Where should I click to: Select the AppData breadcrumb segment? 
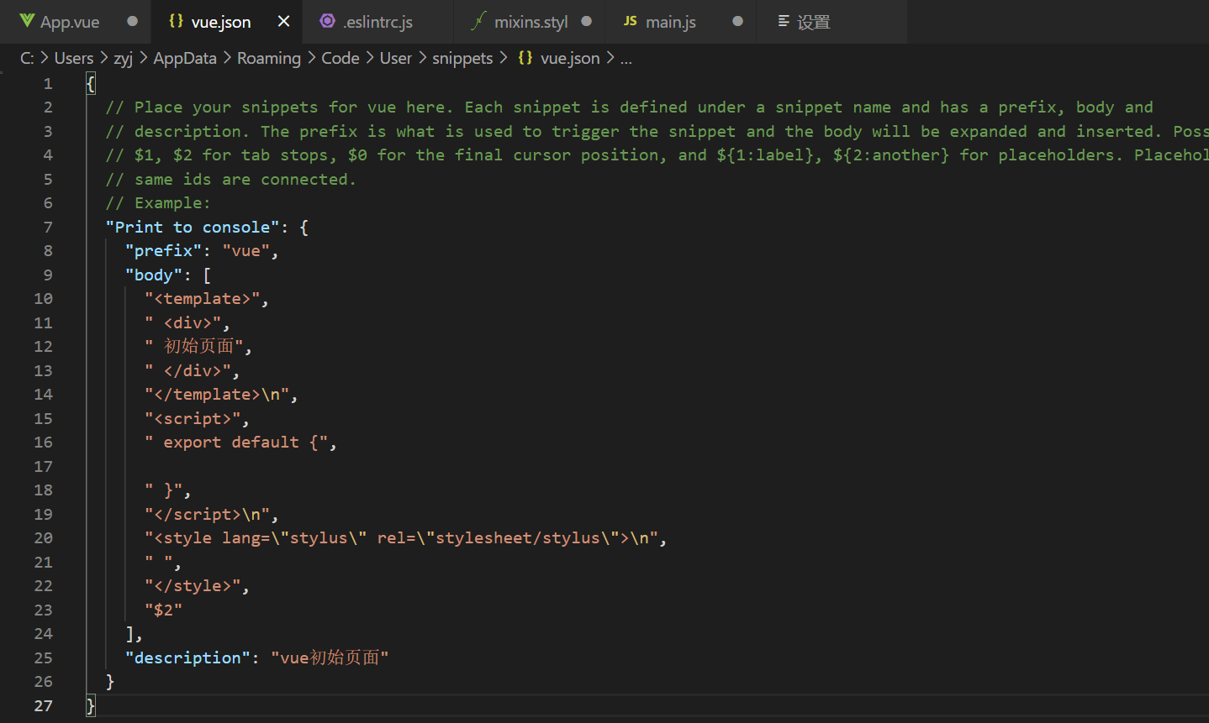(185, 58)
